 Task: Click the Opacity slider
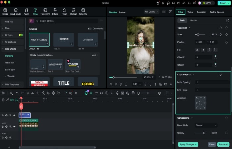coord(200,133)
